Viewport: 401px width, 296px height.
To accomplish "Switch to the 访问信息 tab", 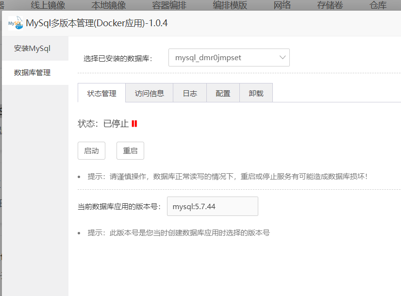I will (x=150, y=93).
